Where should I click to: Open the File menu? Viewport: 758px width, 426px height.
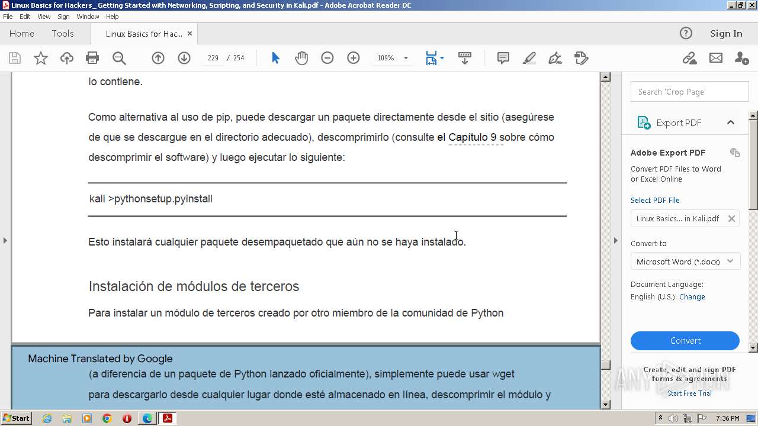[x=8, y=17]
